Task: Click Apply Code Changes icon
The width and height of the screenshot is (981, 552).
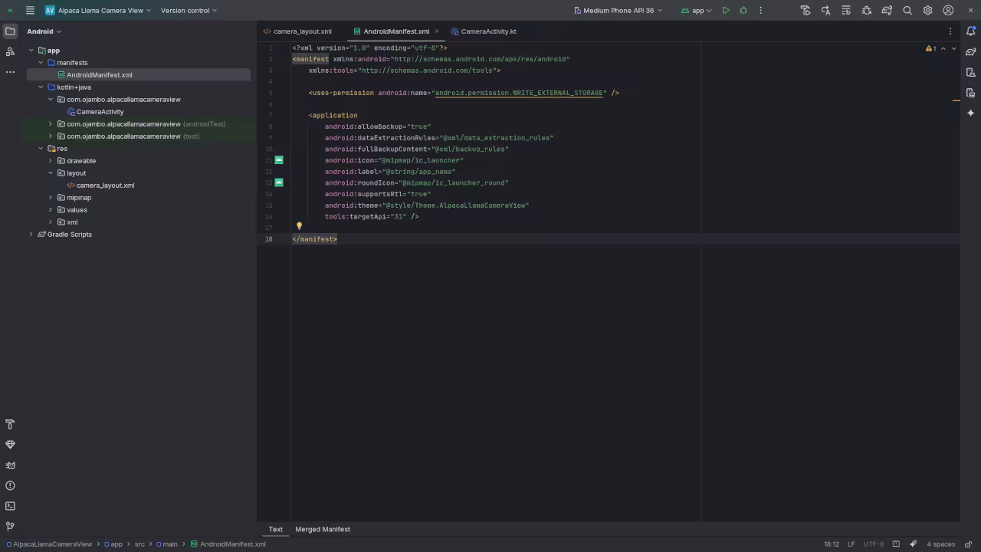Action: click(x=825, y=11)
